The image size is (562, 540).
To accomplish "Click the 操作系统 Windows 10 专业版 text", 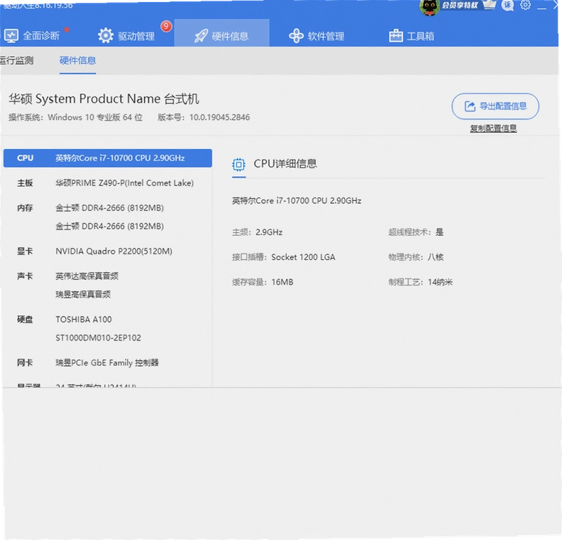I will point(76,117).
